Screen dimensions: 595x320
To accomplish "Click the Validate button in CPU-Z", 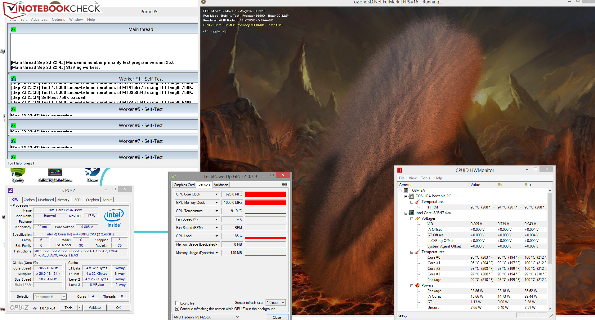I will 95,308.
